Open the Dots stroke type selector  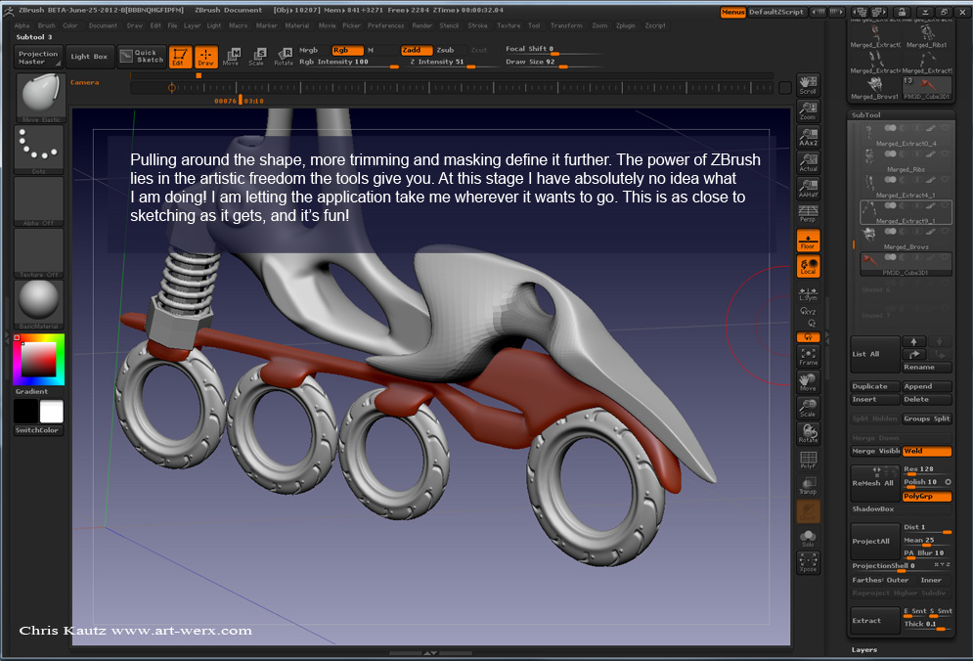[38, 150]
